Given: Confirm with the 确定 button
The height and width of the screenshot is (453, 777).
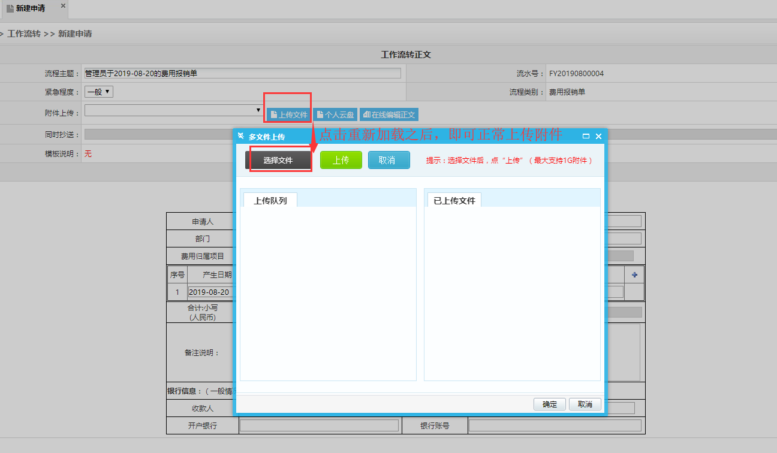Looking at the screenshot, I should tap(549, 404).
